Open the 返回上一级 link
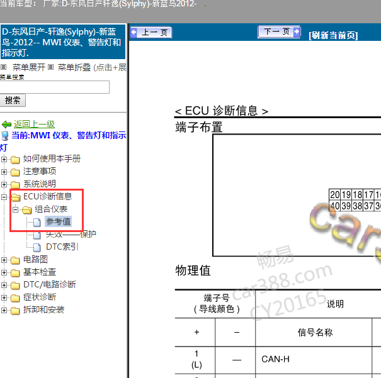 click(x=34, y=125)
